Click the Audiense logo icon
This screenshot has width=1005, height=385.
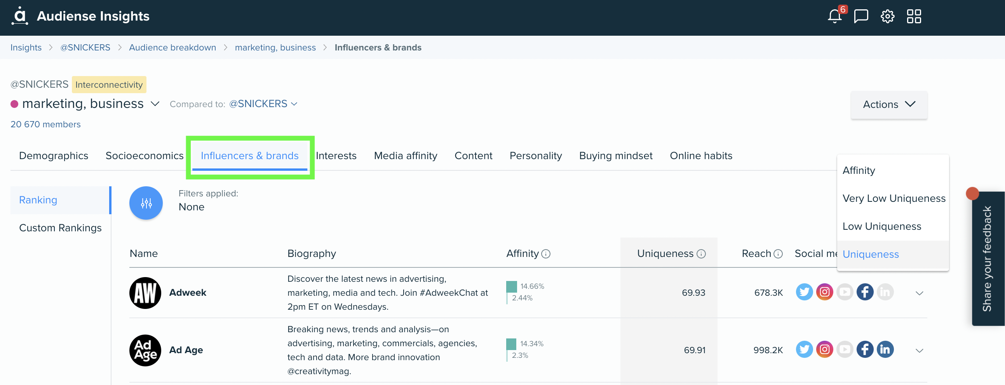point(19,16)
